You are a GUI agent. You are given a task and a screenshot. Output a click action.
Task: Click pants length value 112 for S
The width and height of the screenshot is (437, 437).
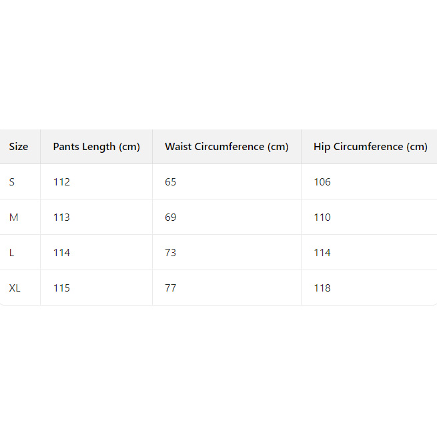61,182
